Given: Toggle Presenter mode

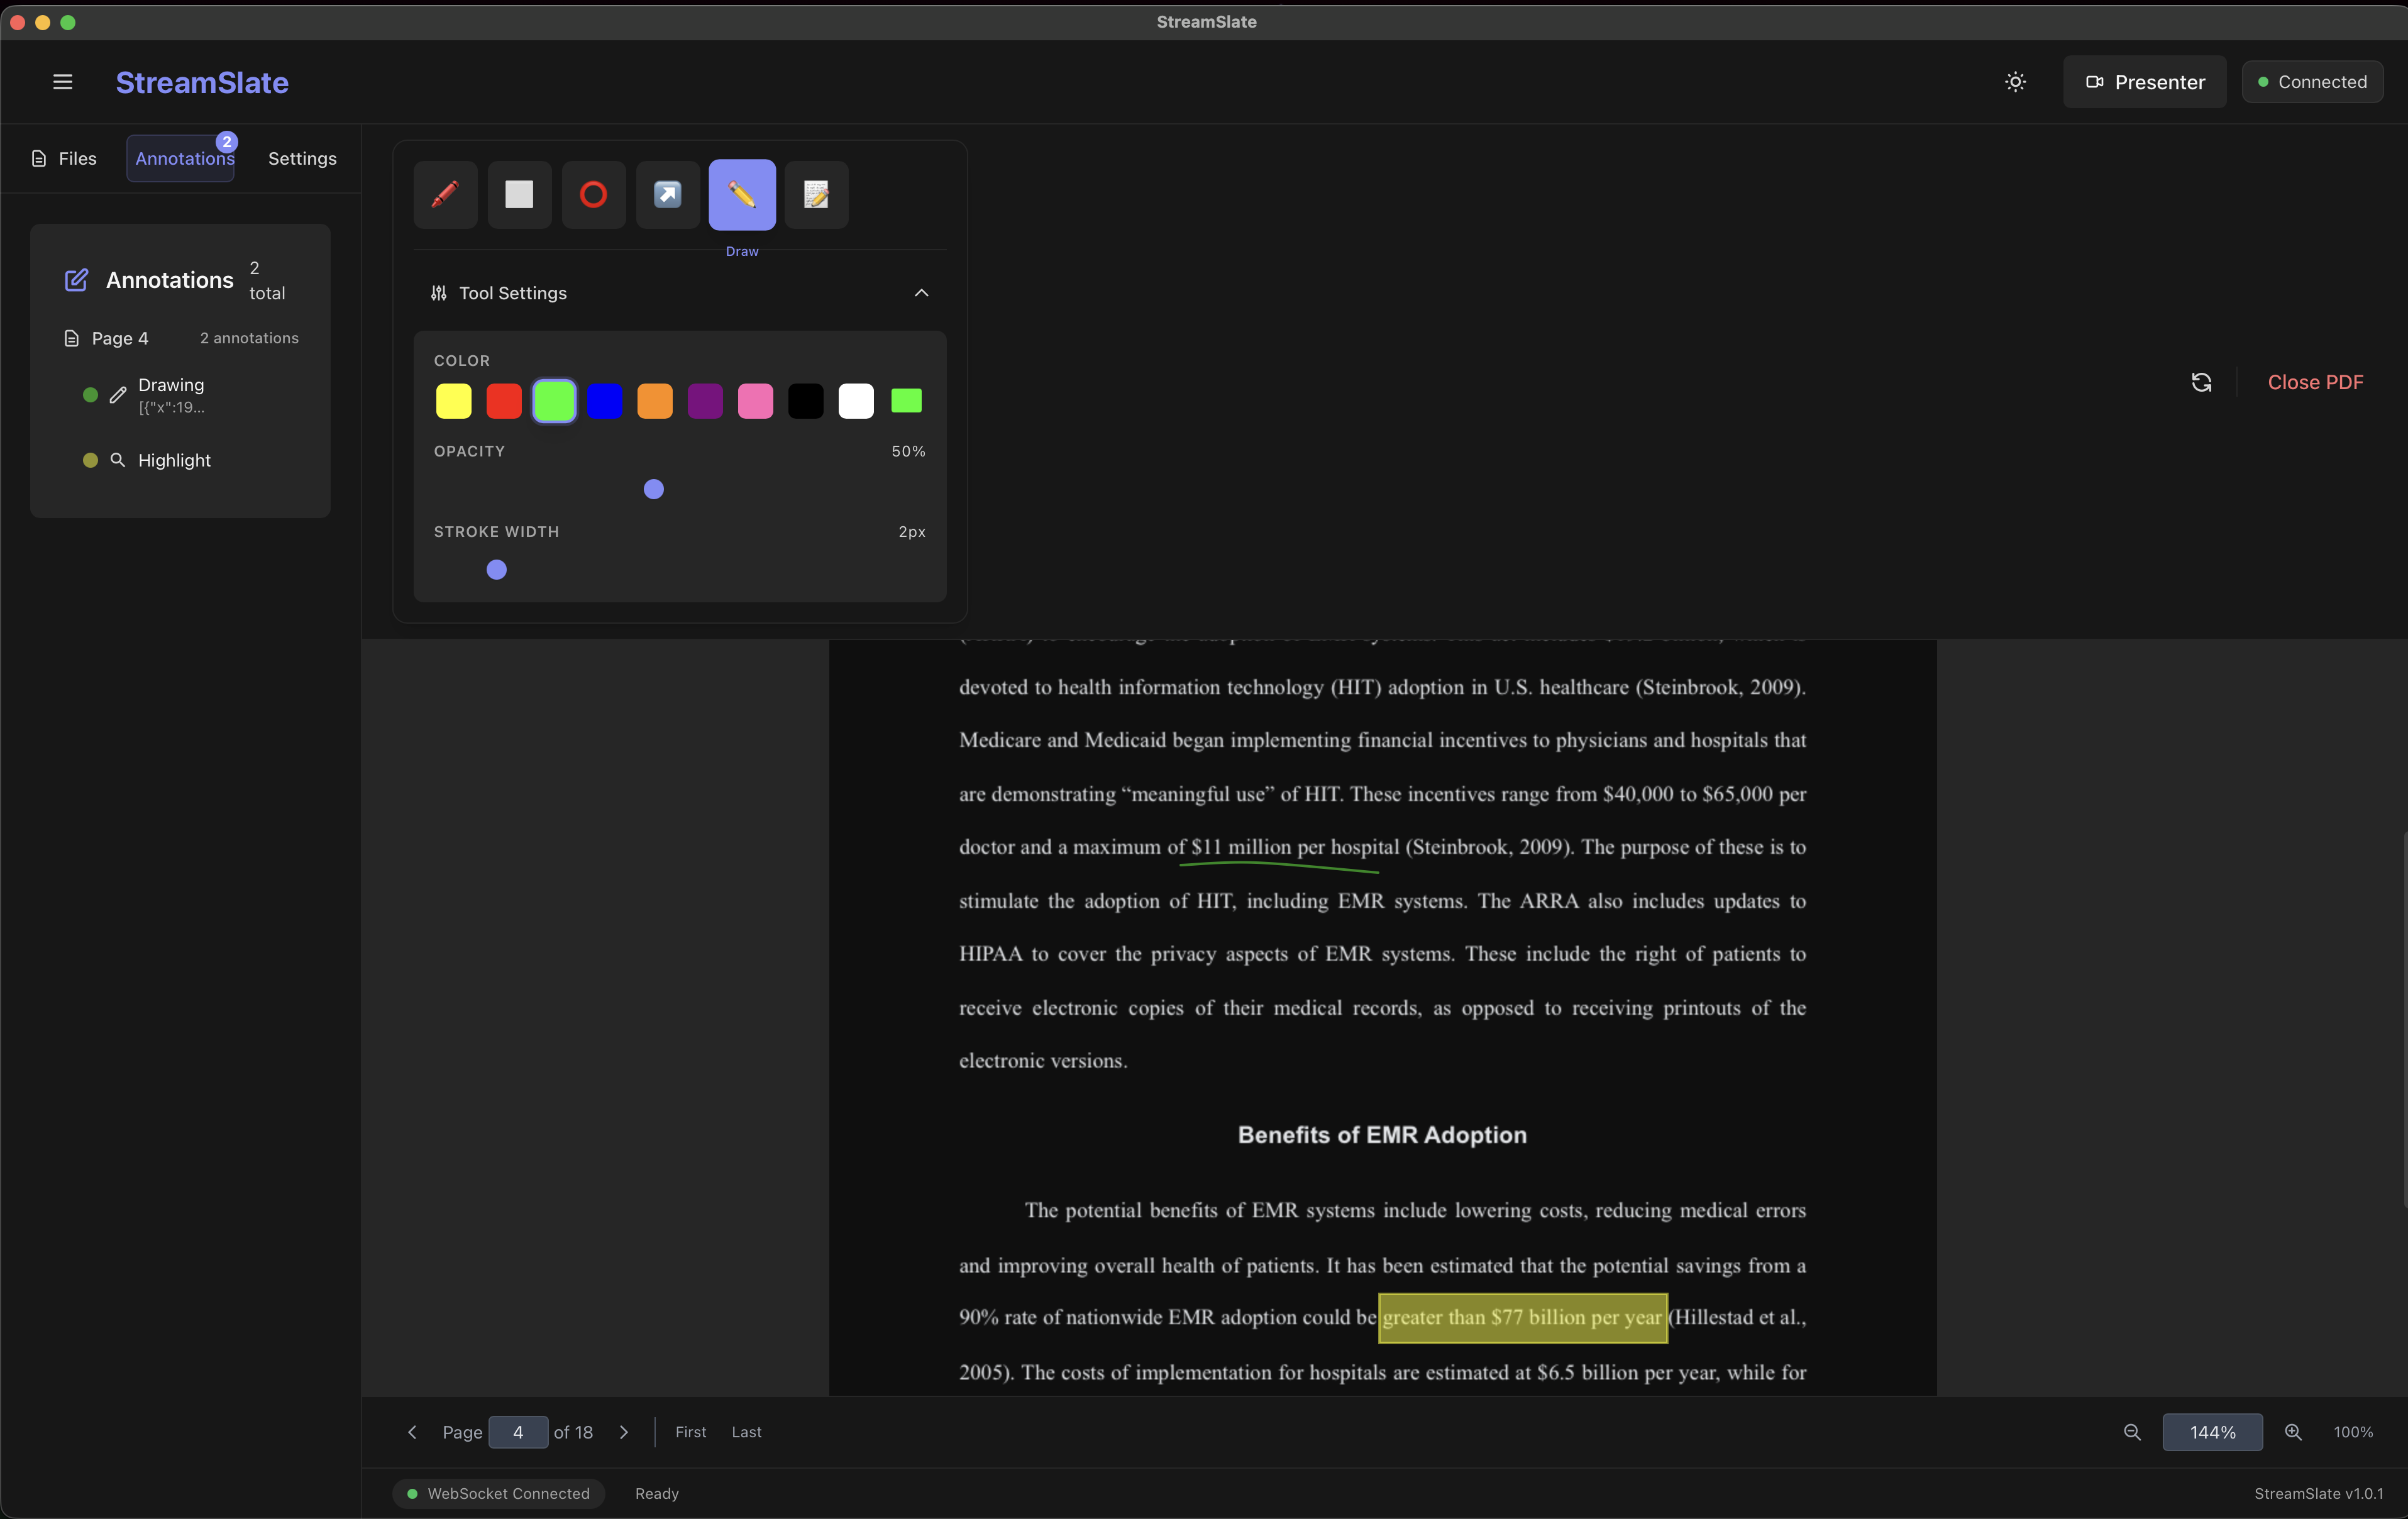Looking at the screenshot, I should tap(2144, 82).
